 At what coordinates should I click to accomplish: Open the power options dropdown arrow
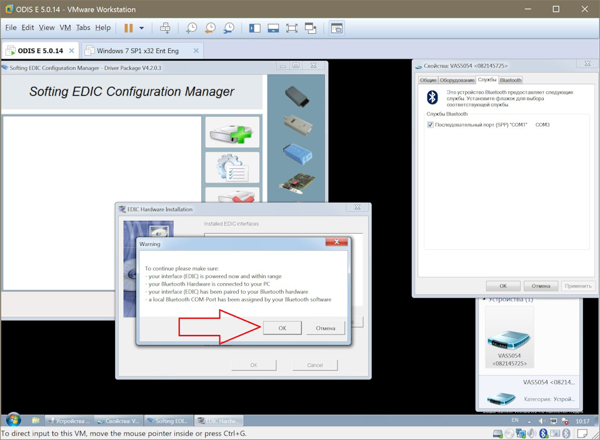pos(142,28)
